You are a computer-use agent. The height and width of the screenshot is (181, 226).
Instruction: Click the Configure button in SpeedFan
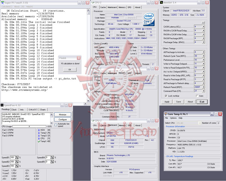click(x=62, y=120)
